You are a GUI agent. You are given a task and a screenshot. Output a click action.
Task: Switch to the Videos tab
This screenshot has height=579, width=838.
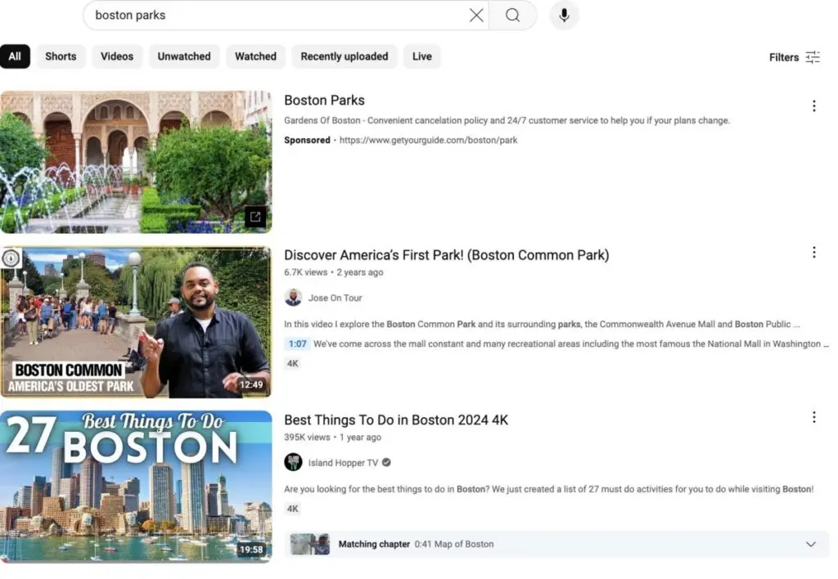117,56
